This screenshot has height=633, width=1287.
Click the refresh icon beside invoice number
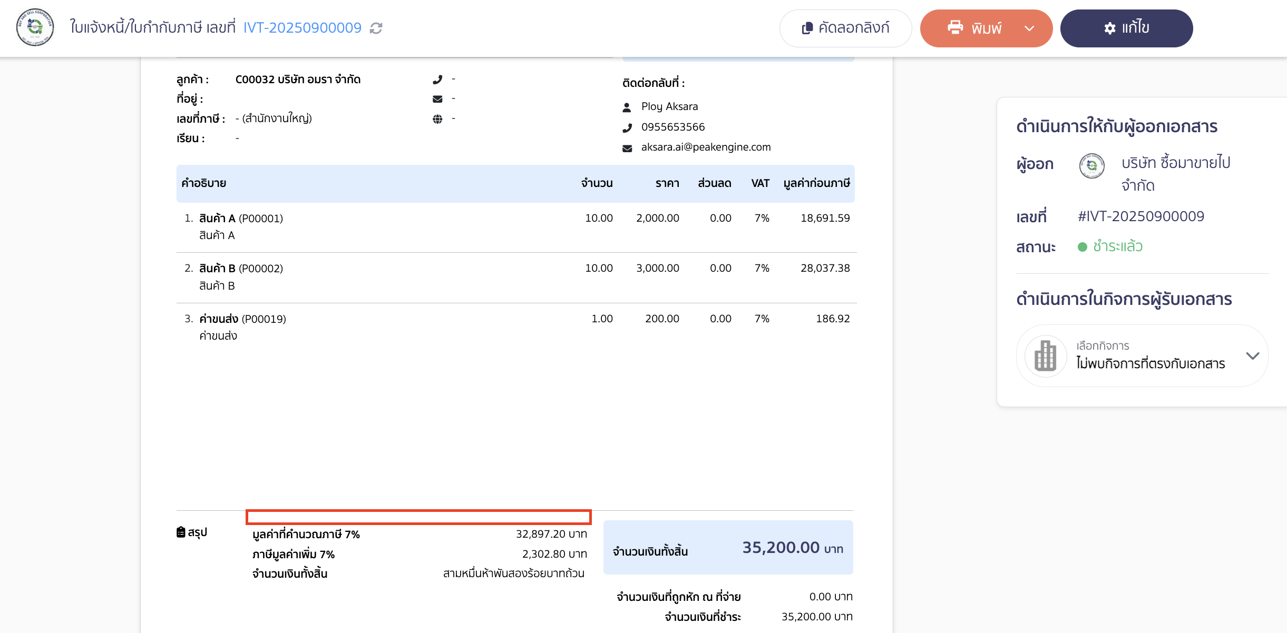pos(376,28)
